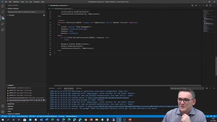Open the editor More Actions ellipsis
The image size is (217, 122).
(214, 5)
